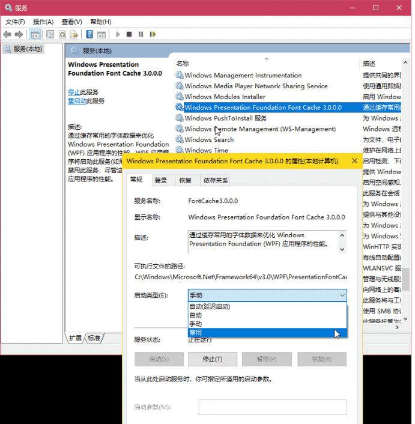
Task: Click the Forward arrow in the toolbar
Action: coord(19,34)
